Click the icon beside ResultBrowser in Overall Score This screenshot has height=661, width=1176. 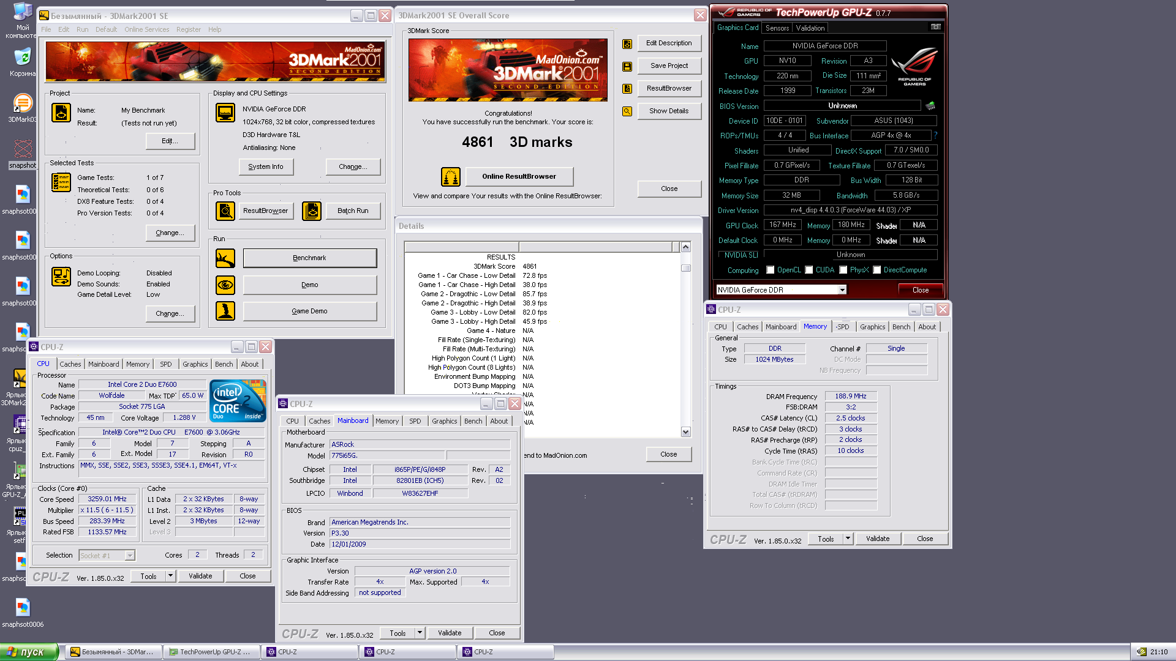pyautogui.click(x=627, y=89)
